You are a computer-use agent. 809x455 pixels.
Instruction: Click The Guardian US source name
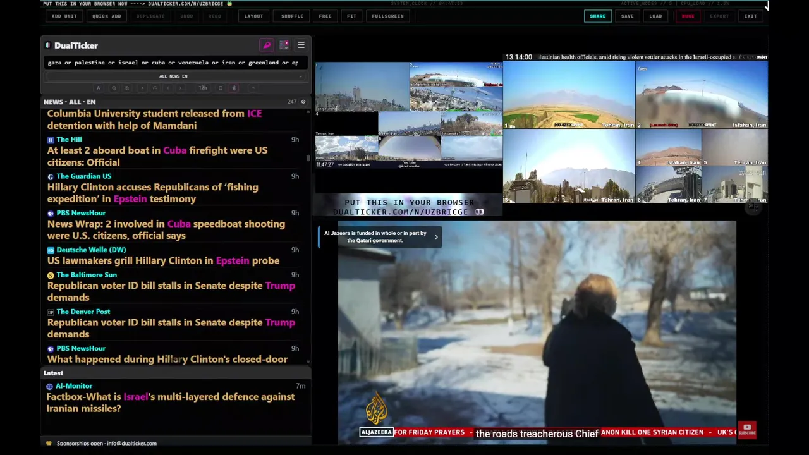click(83, 176)
